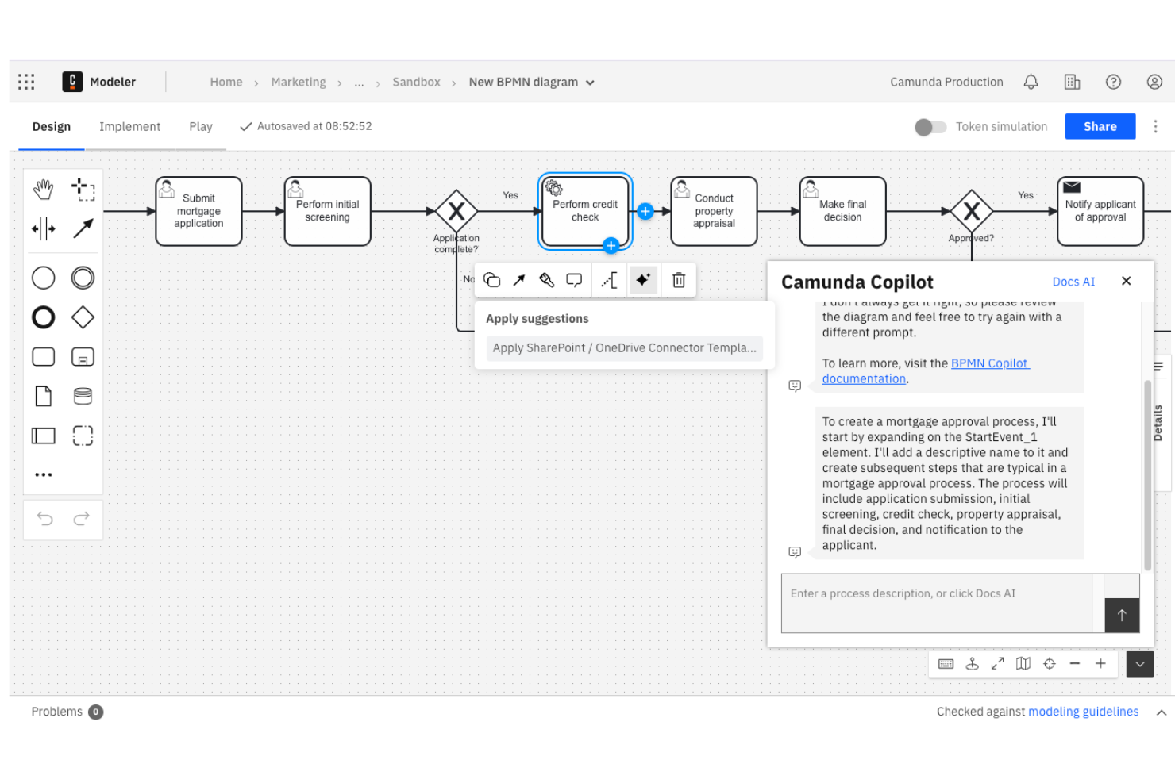Activate the lasso selection tool
Screen dimensions: 1175x783
click(x=83, y=190)
